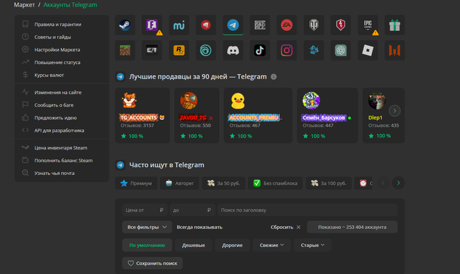The width and height of the screenshot is (460, 274).
Task: Expand the 'Все фильтры' dropdown
Action: coord(147,227)
